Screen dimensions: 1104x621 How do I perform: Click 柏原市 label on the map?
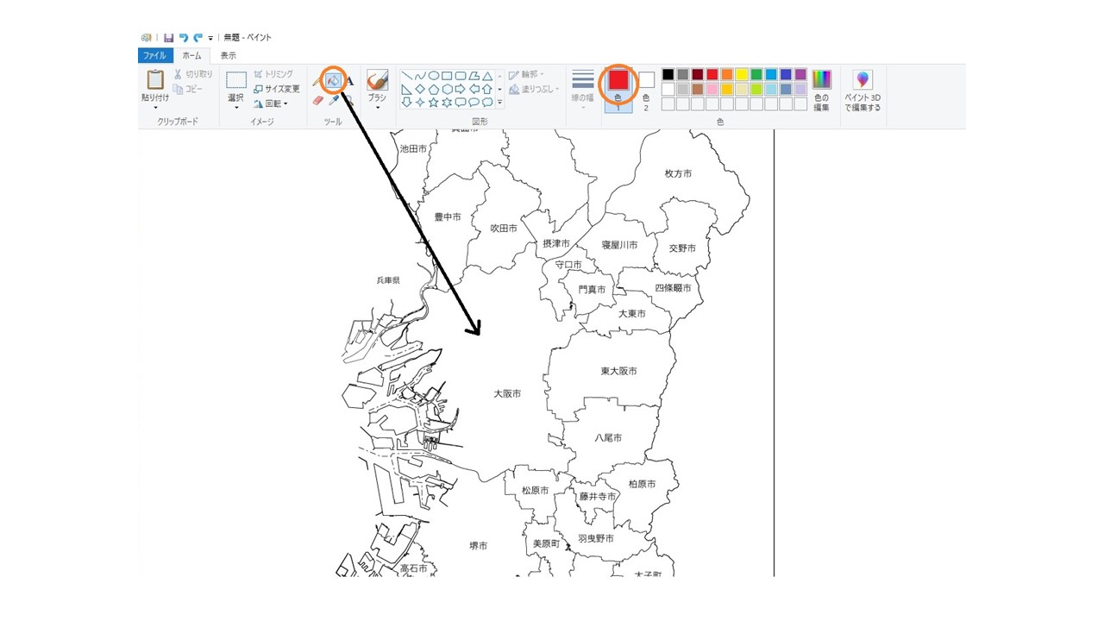[642, 485]
